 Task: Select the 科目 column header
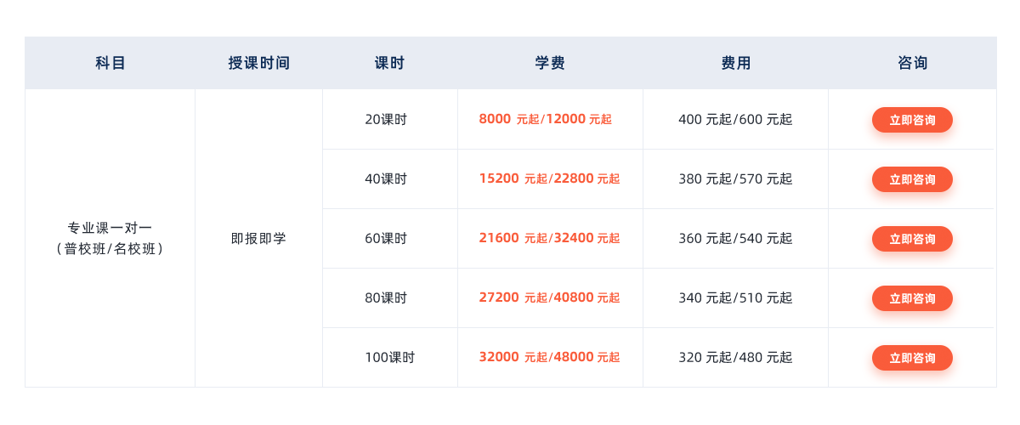[x=110, y=63]
